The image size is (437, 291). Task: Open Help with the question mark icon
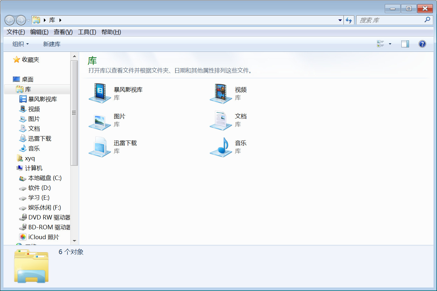(x=422, y=44)
